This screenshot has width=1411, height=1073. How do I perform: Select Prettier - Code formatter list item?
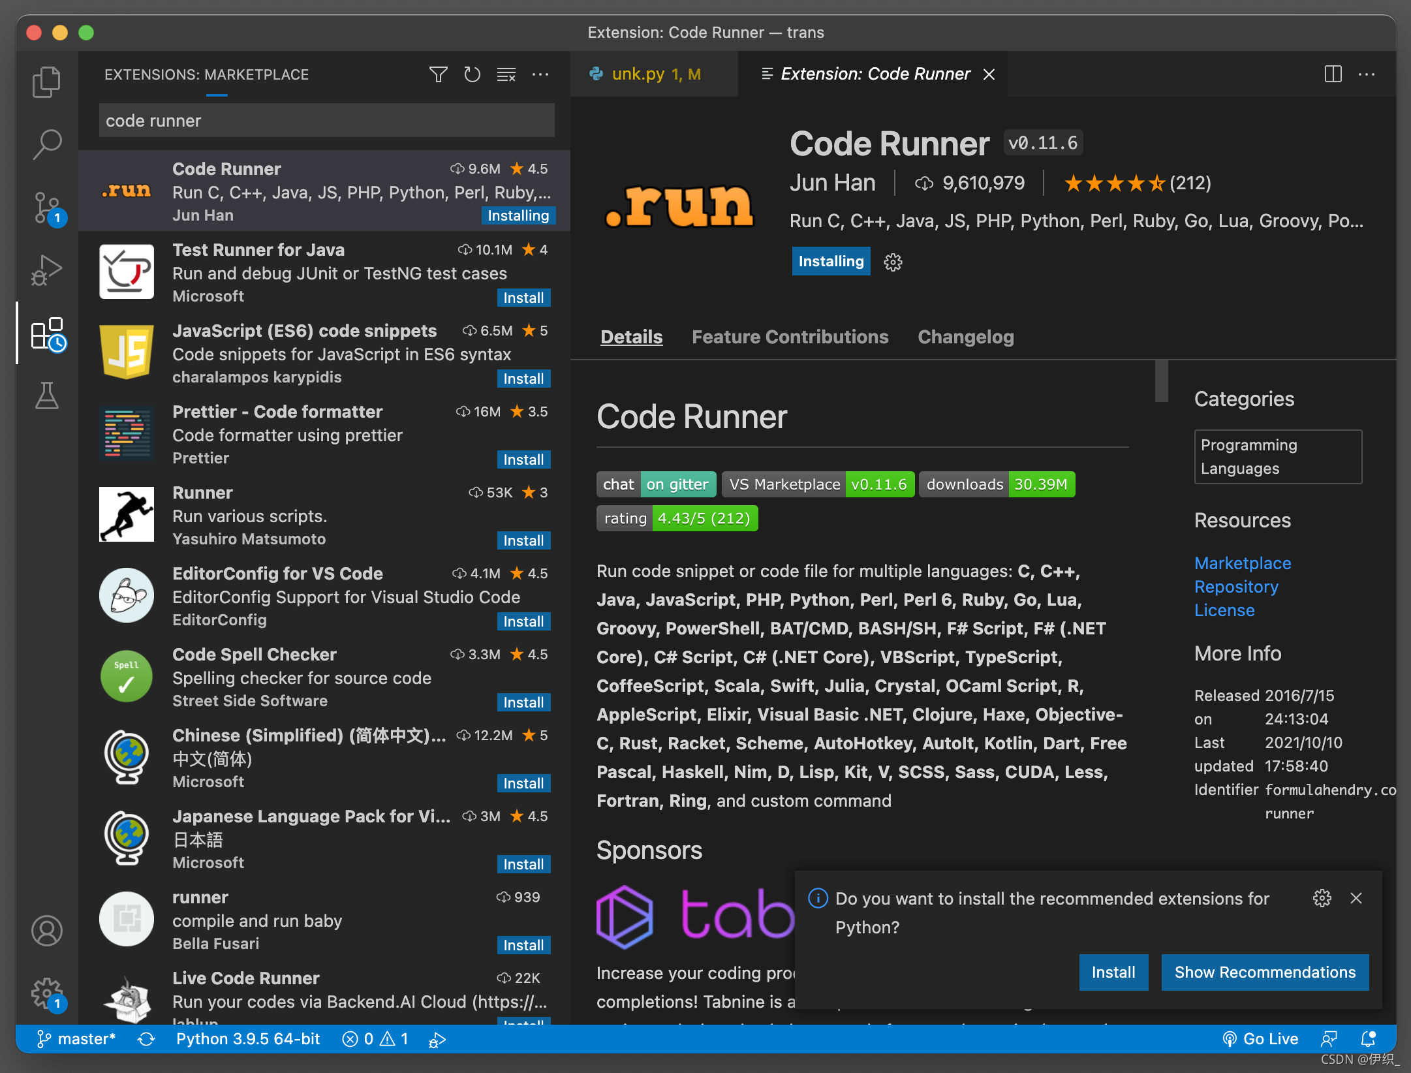click(324, 433)
